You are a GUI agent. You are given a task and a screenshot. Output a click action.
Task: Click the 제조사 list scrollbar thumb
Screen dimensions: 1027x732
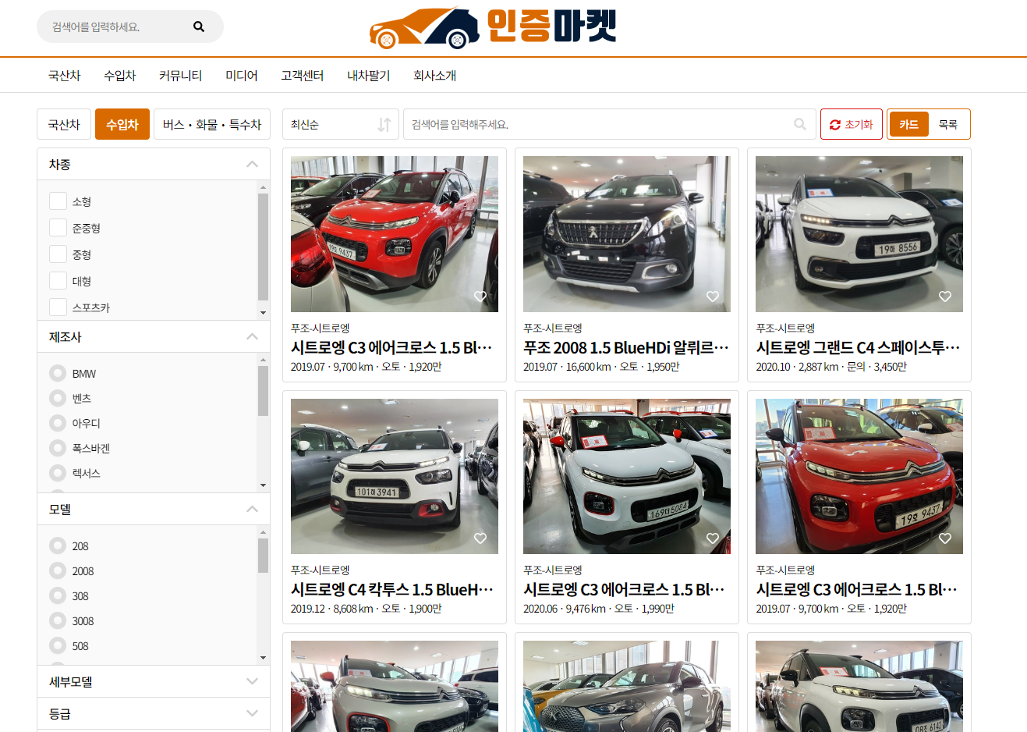click(263, 391)
